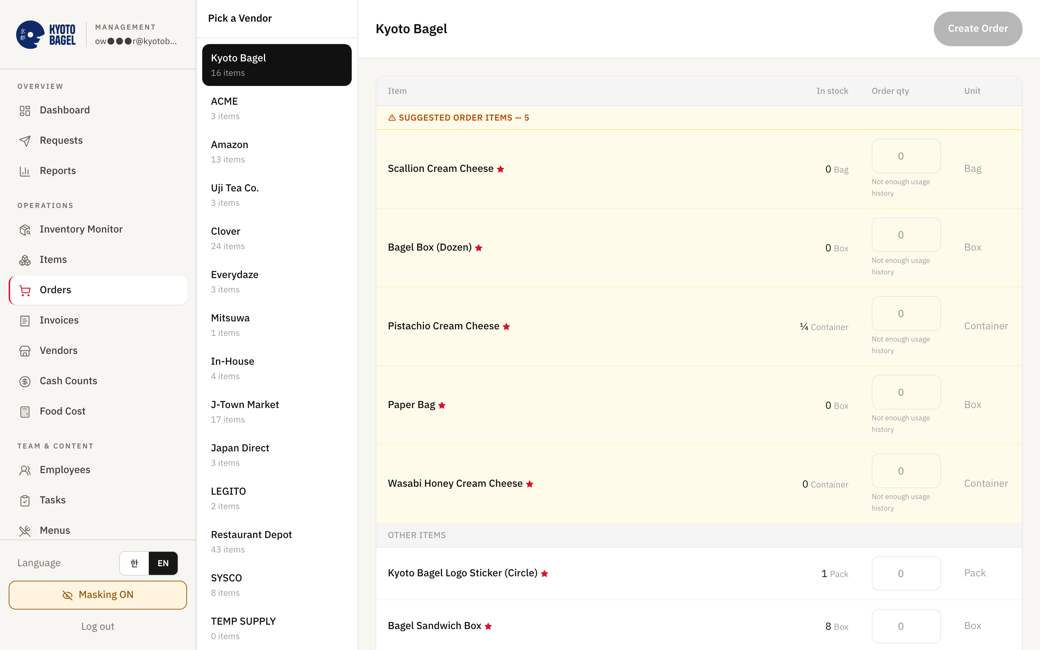Pick the Clover vendor with 24 items
The image size is (1040, 650).
[x=277, y=239]
